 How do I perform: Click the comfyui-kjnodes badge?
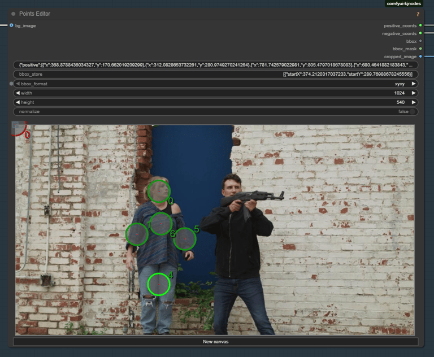coord(403,3)
